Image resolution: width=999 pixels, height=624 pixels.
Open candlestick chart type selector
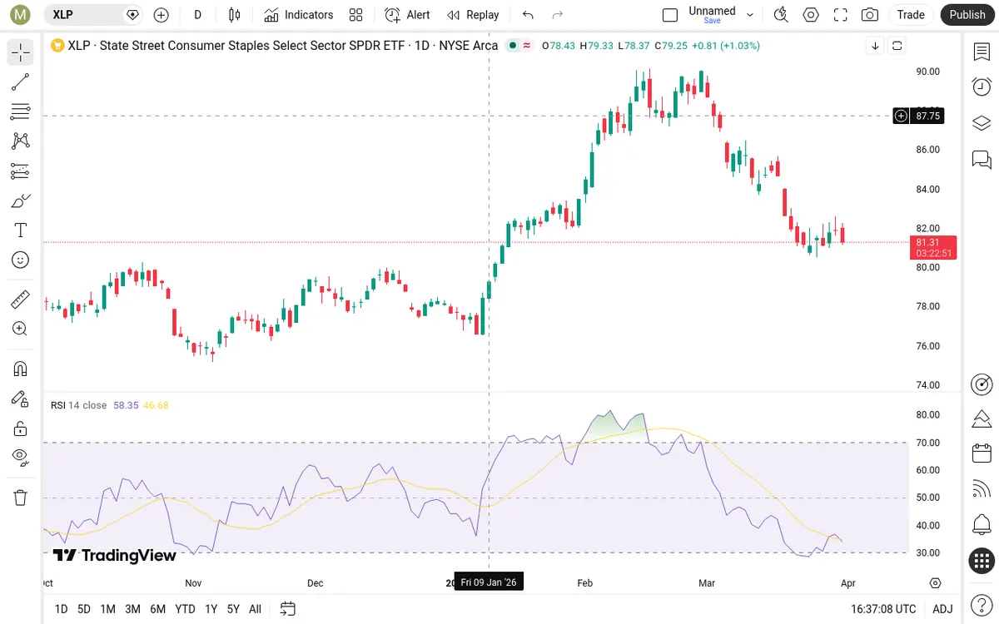pos(235,14)
